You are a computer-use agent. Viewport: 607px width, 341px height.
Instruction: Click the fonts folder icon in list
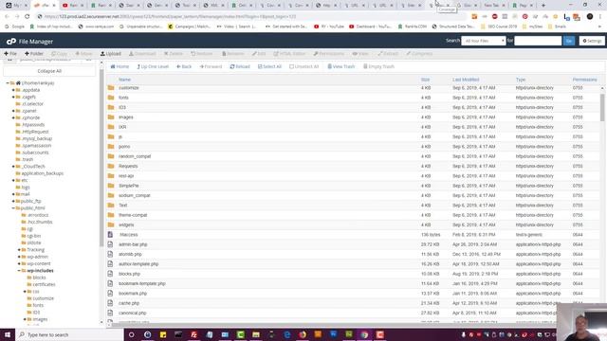pos(111,98)
